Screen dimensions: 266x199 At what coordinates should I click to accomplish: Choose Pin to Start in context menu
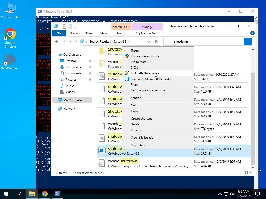158,62
